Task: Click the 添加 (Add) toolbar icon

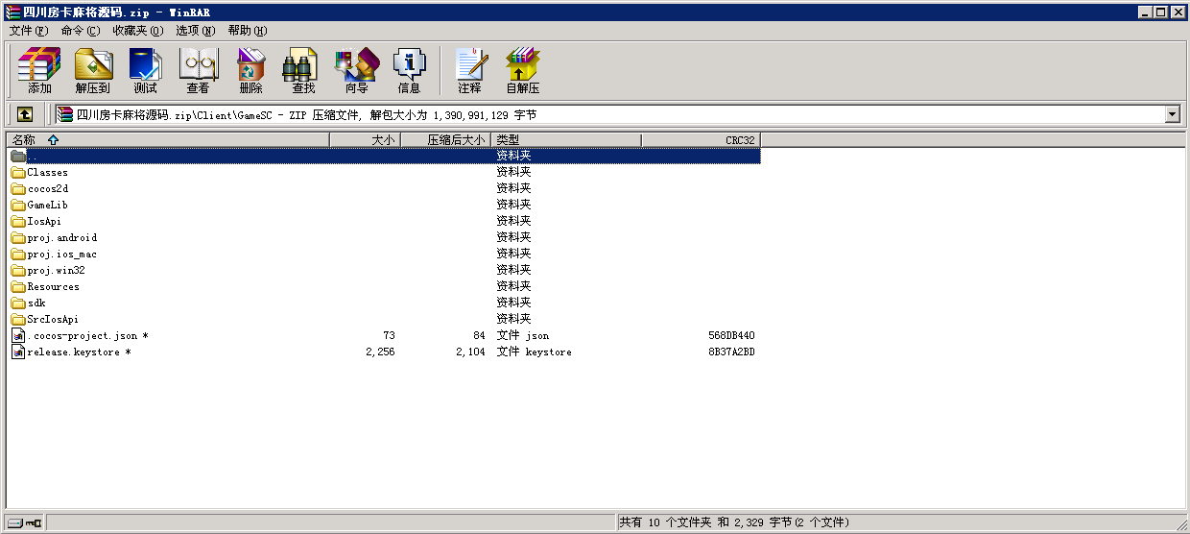Action: tap(39, 70)
